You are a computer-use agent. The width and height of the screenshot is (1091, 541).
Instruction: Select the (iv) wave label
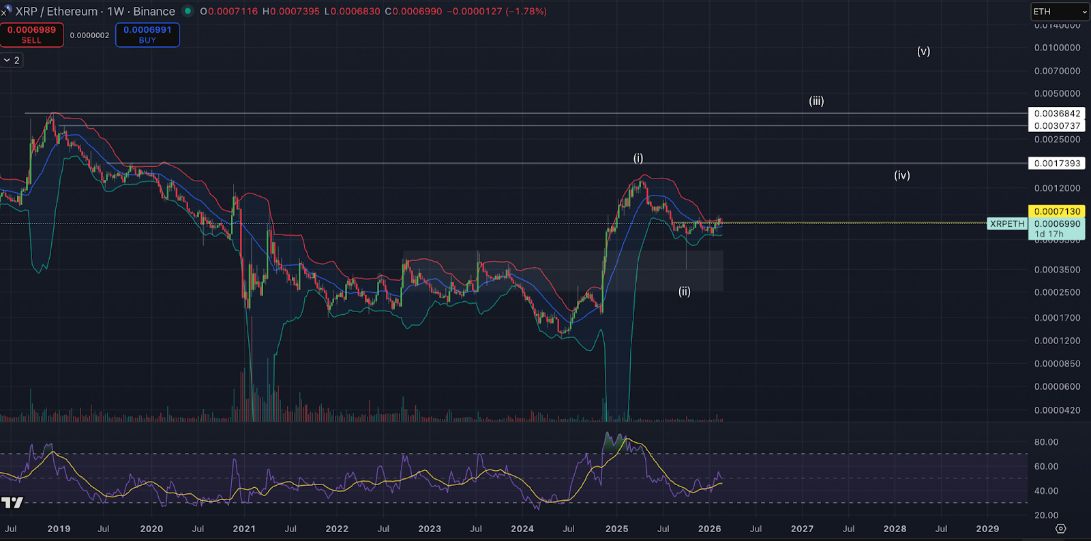point(902,175)
